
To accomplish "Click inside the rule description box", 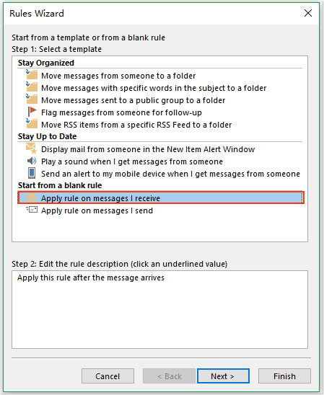I will tap(159, 310).
